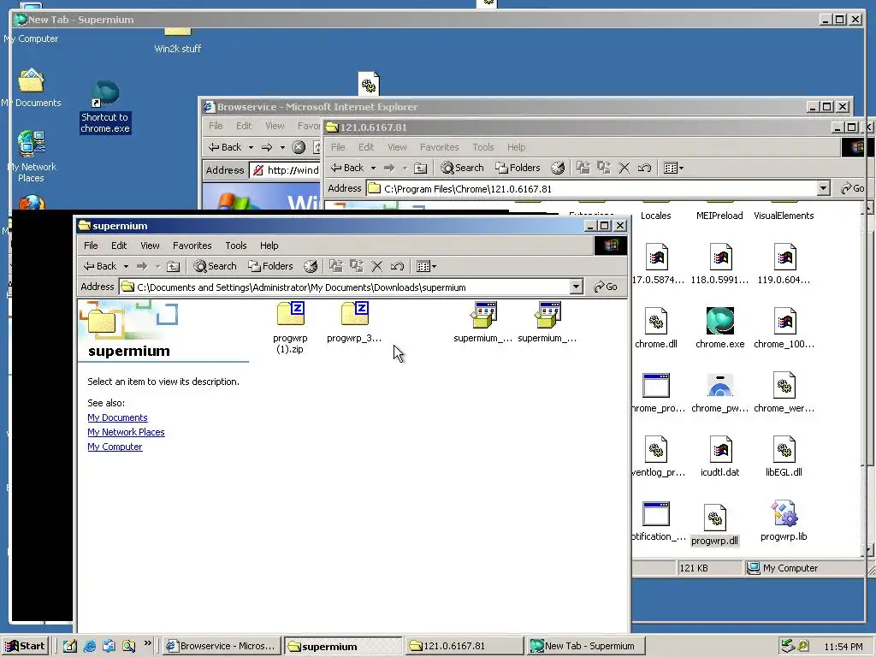
Task: Select the second supermium_... installer file
Action: point(547,323)
